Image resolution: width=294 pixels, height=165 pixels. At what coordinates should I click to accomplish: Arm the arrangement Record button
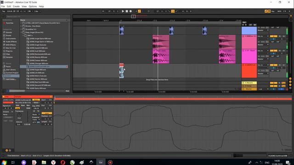pyautogui.click(x=130, y=11)
